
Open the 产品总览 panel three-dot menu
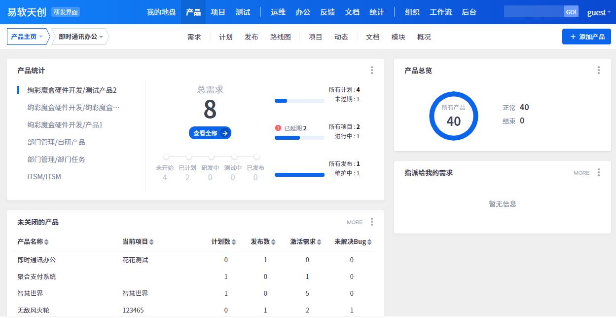(x=598, y=71)
